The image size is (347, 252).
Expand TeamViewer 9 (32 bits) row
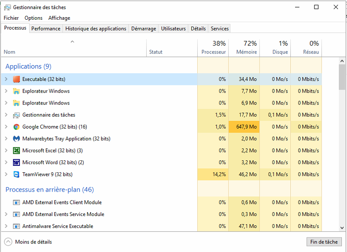click(x=6, y=174)
